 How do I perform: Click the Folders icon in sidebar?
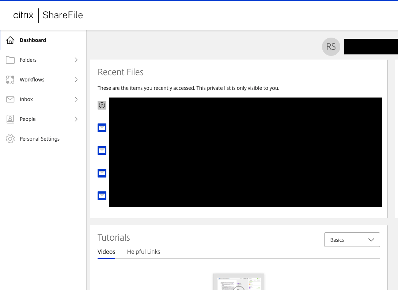coord(10,60)
